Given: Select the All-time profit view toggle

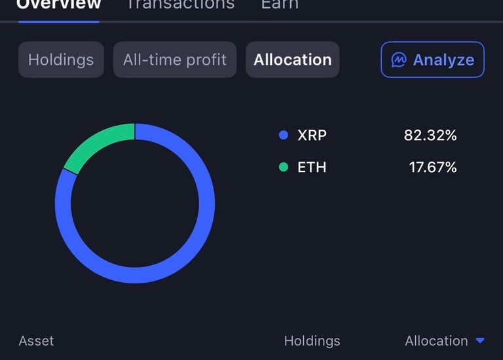Looking at the screenshot, I should tap(175, 60).
